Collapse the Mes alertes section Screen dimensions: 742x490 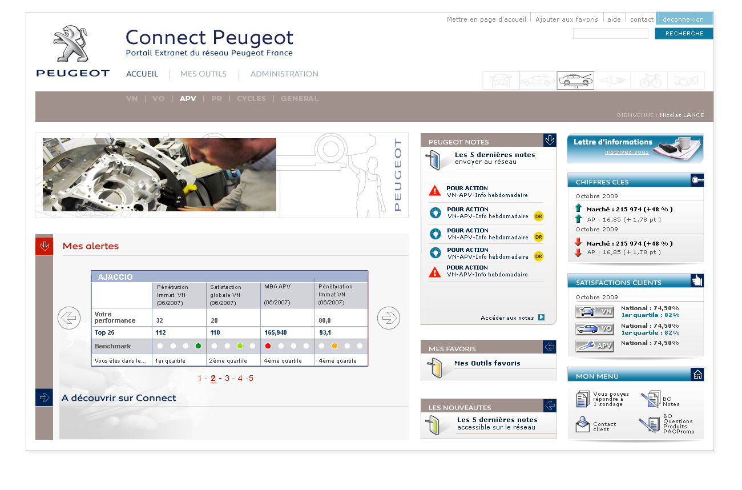pyautogui.click(x=44, y=246)
